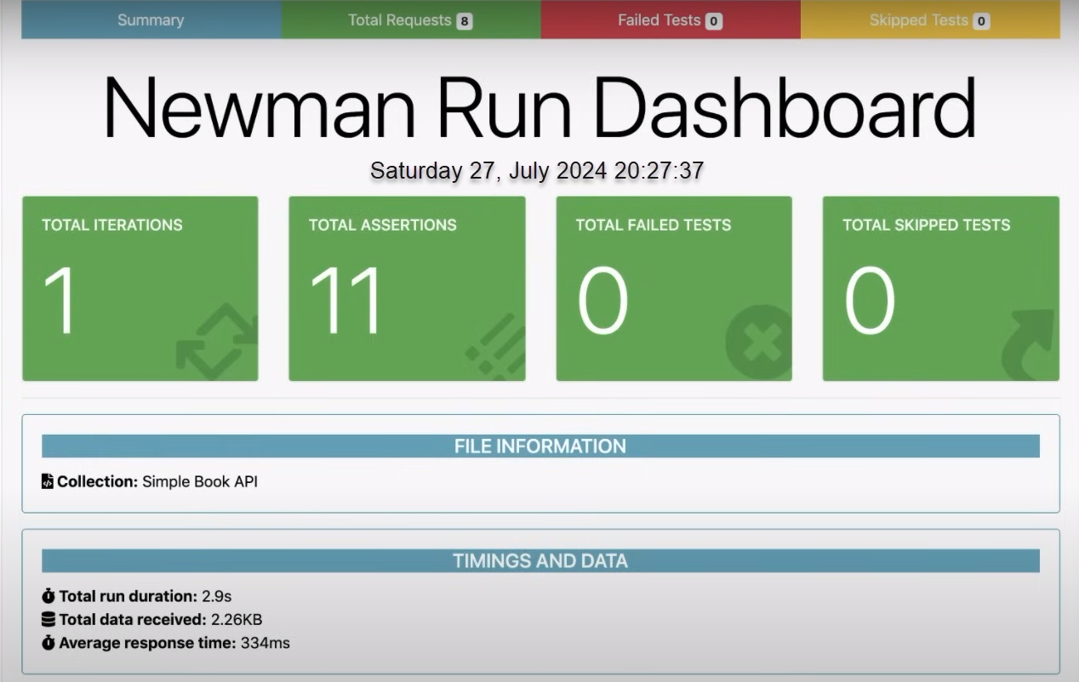
Task: Select the Total Assertions card showing 11
Action: click(407, 287)
